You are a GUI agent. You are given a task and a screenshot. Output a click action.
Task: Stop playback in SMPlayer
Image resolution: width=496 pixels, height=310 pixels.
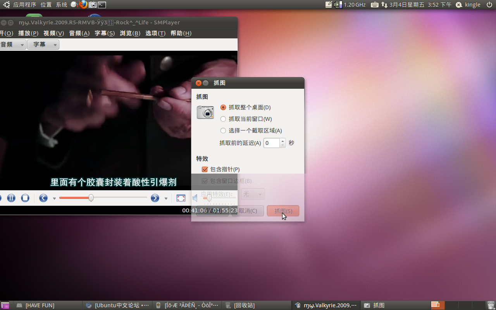click(25, 198)
